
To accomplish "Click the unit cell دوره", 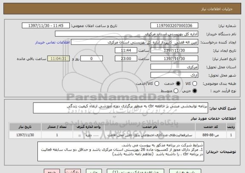I will [x=88, y=135].
